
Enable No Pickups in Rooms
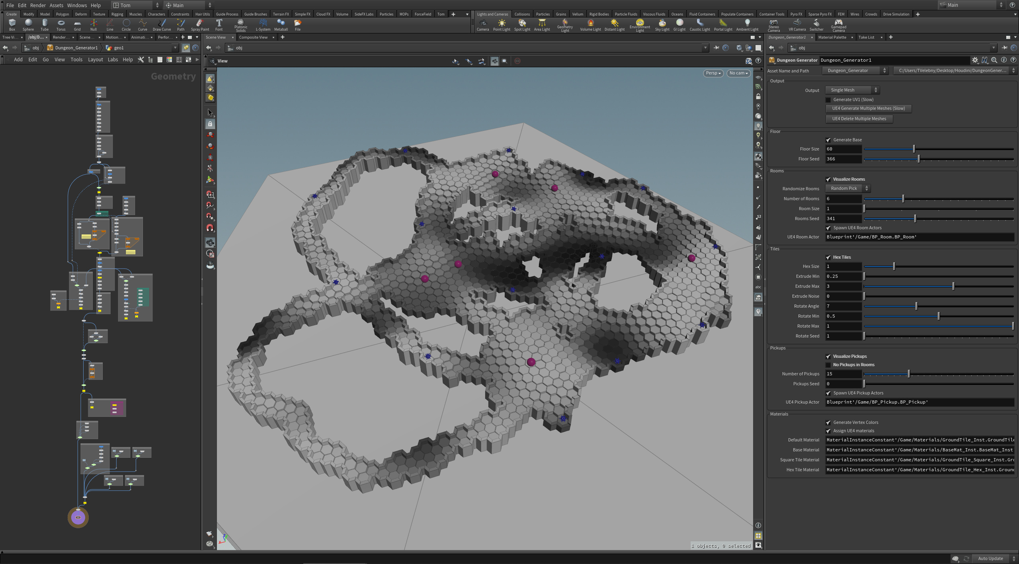[x=828, y=365]
